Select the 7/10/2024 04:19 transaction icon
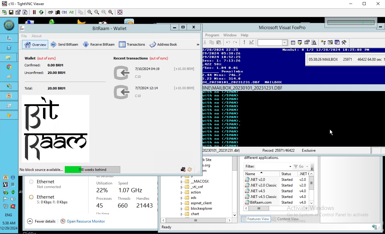This screenshot has height=234, width=385. click(122, 73)
